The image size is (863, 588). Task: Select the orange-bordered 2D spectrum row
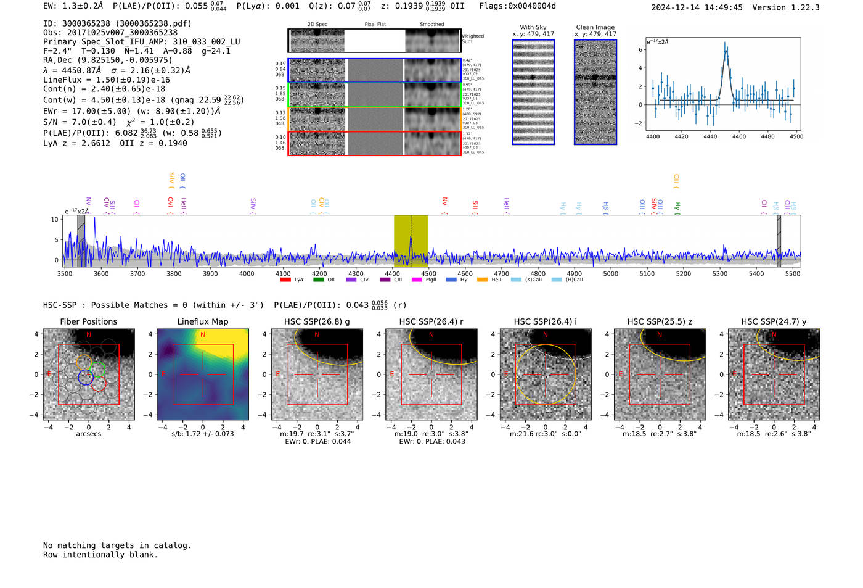[374, 119]
